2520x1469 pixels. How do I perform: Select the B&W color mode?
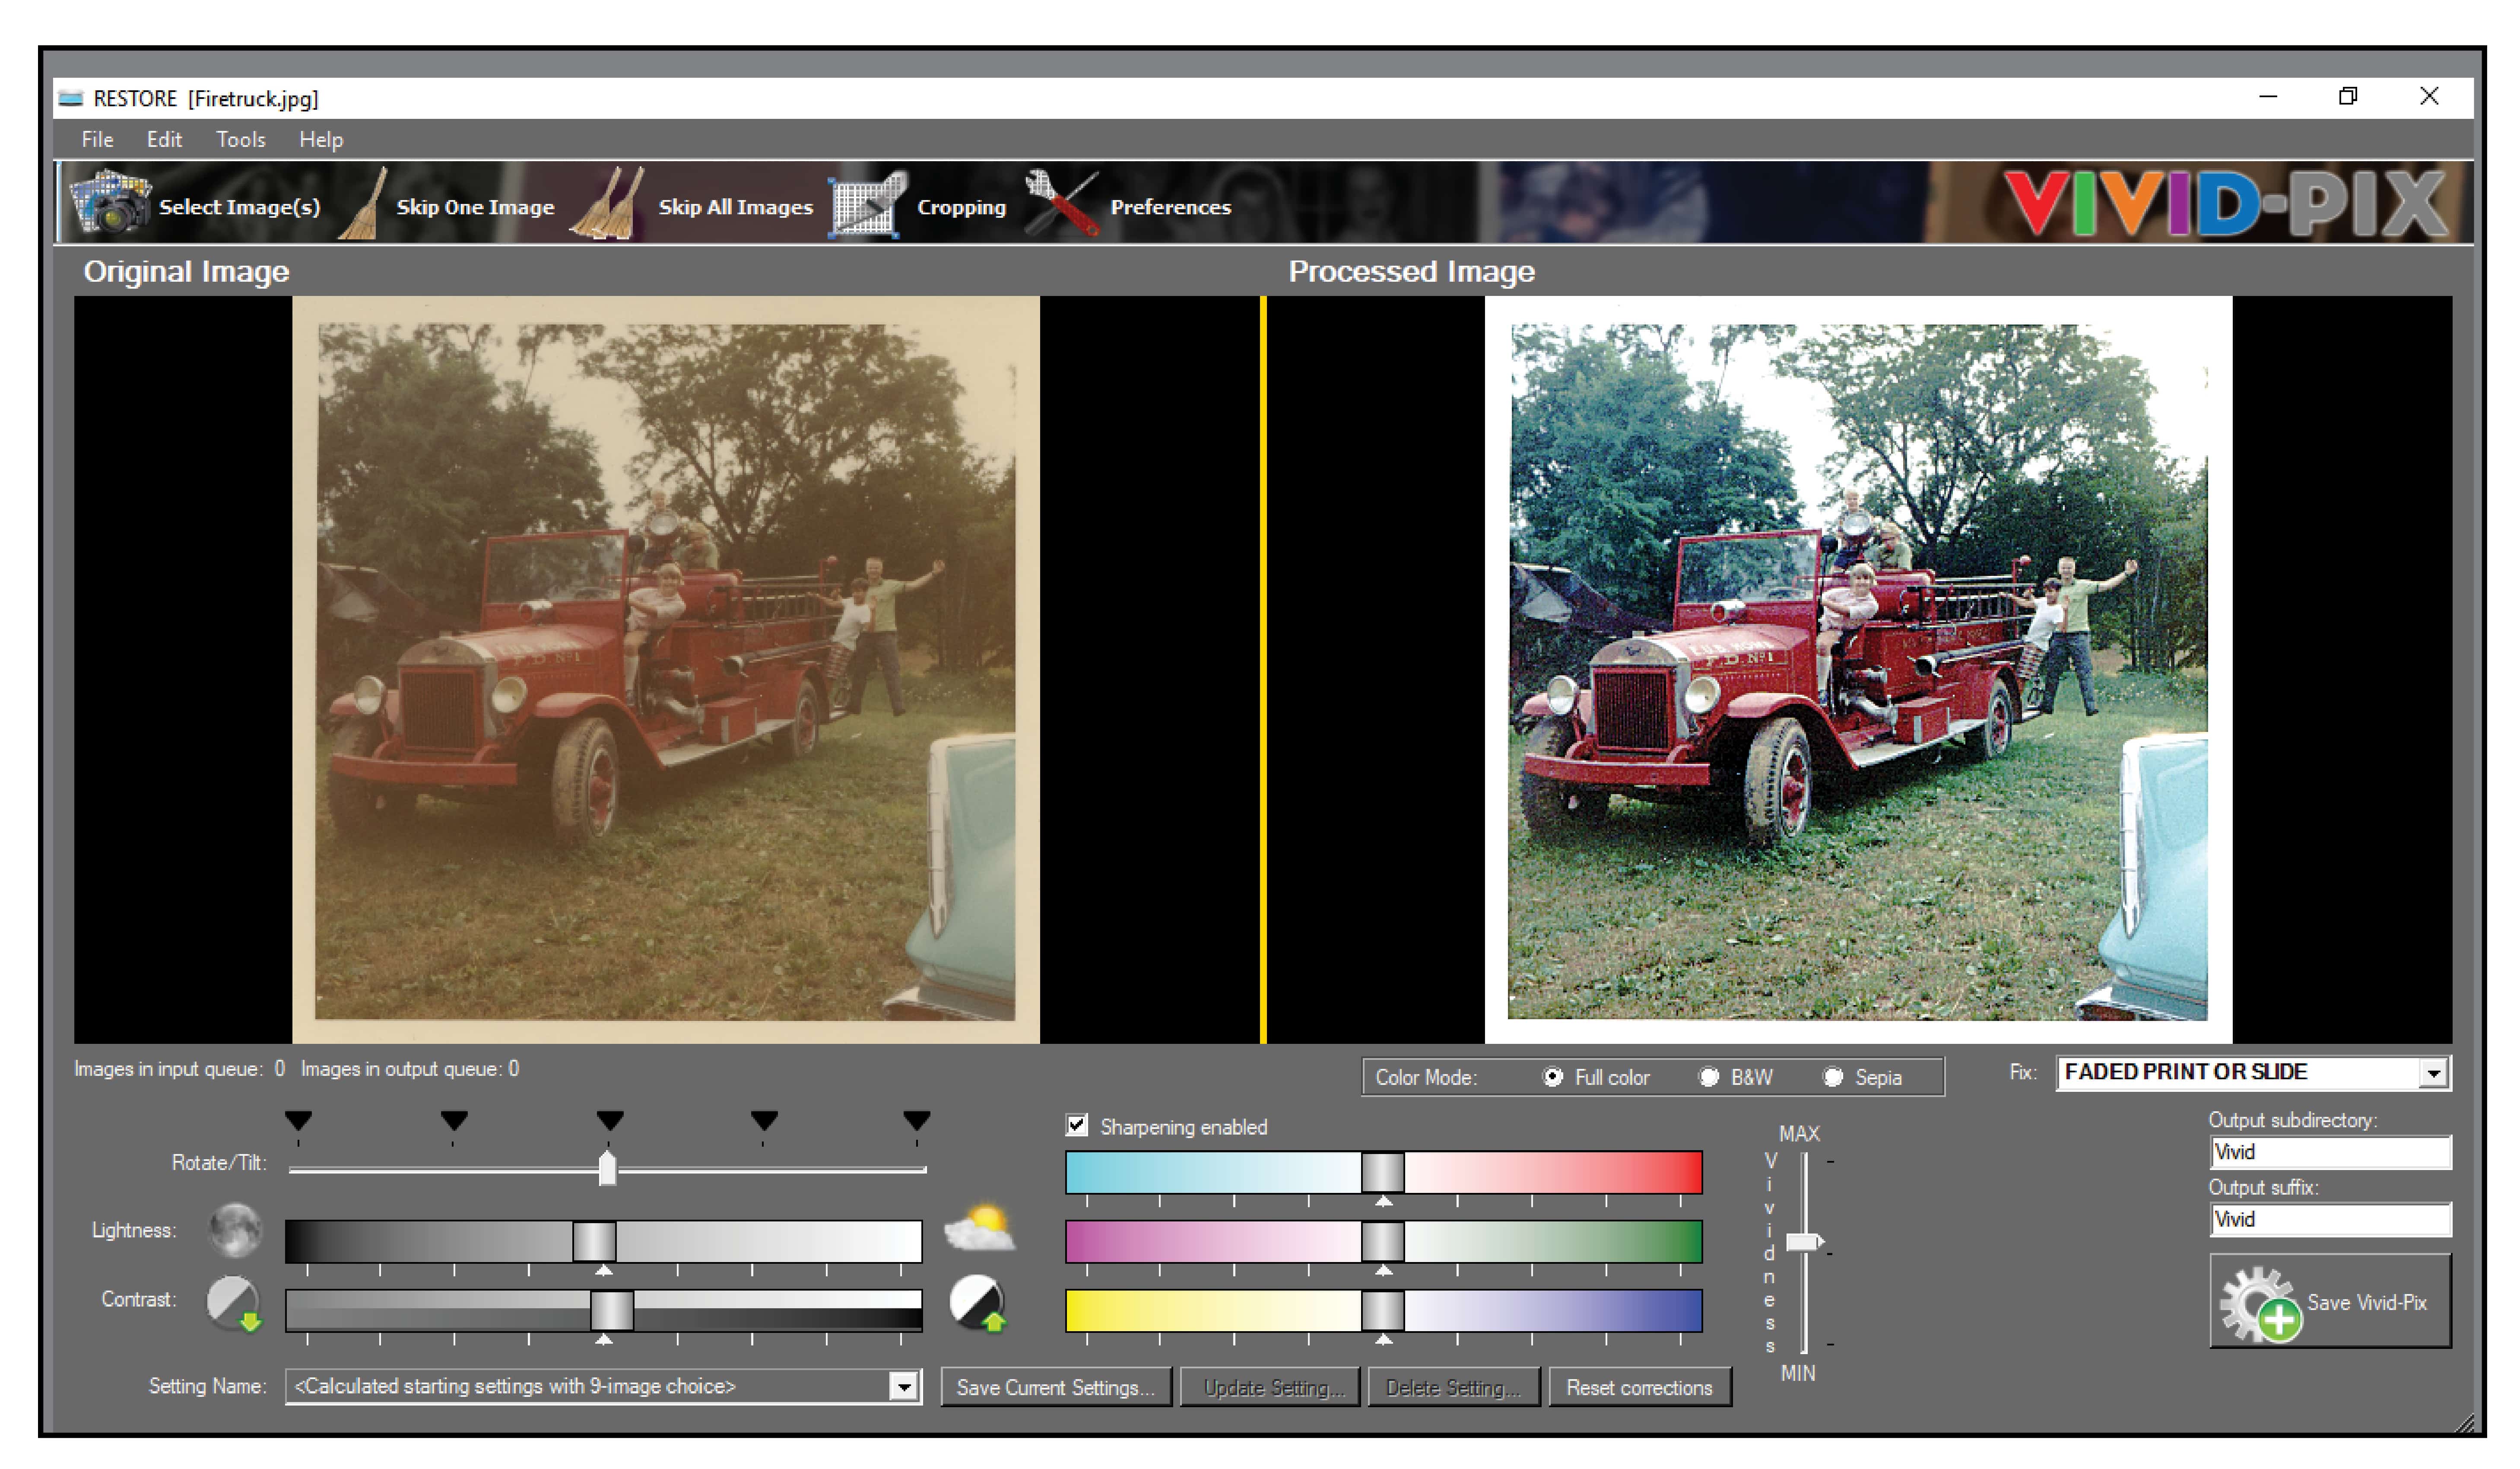(x=1708, y=1077)
